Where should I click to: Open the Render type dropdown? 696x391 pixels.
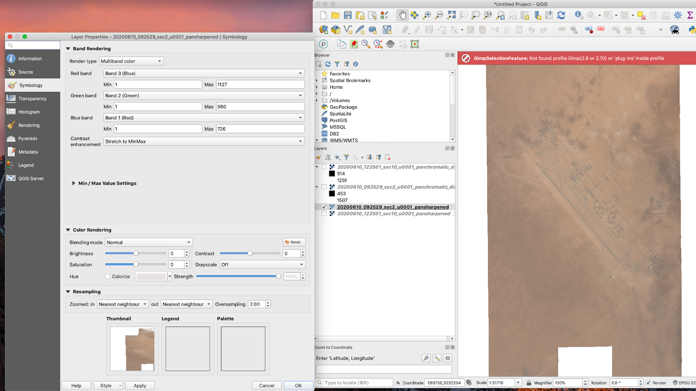(131, 61)
